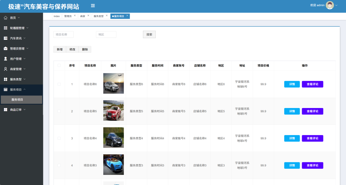Click the 商家账号5 cell
The height and width of the screenshot is (185, 346).
click(179, 111)
